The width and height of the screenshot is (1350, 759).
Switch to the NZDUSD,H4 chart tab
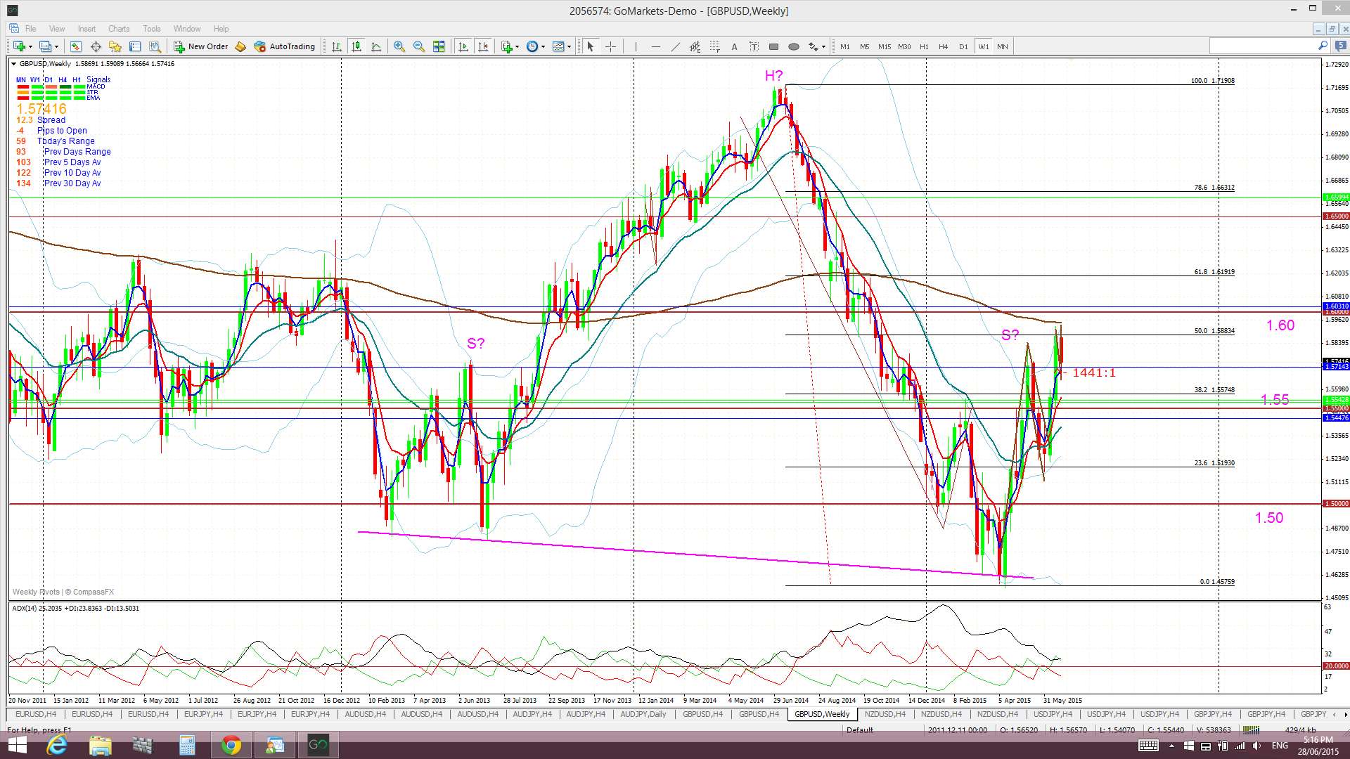click(x=885, y=714)
